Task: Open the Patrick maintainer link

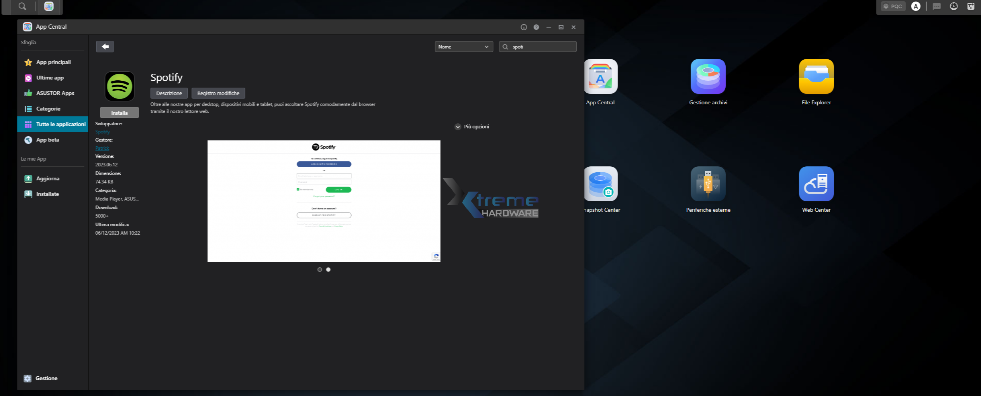Action: [x=102, y=148]
